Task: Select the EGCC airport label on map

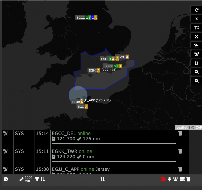Action: tap(80, 18)
